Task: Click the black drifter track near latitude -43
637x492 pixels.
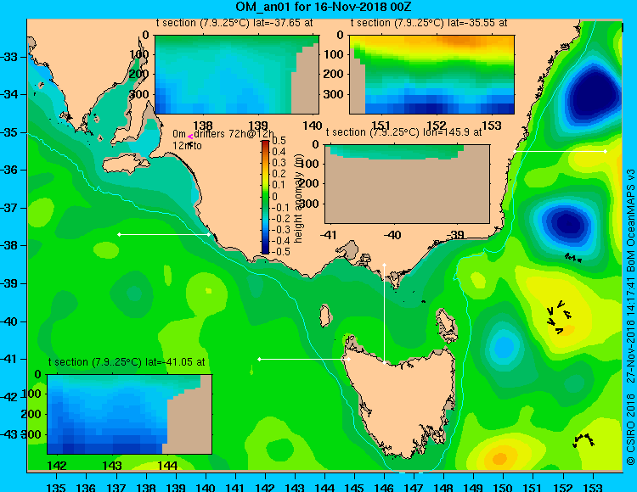Action: coord(583,440)
